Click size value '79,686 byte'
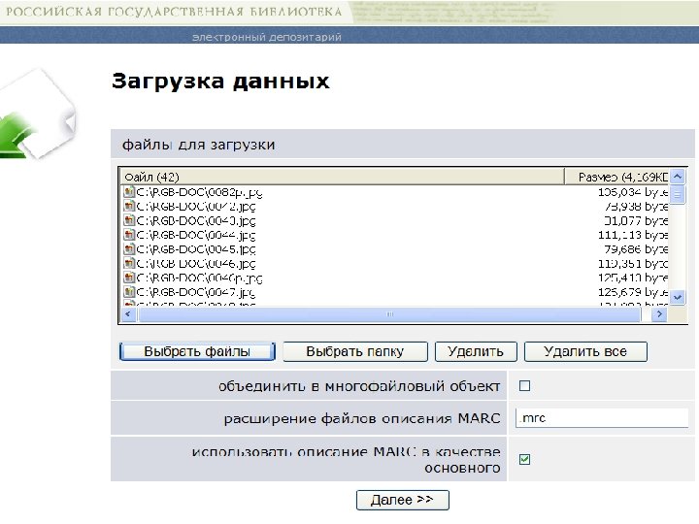 (636, 249)
